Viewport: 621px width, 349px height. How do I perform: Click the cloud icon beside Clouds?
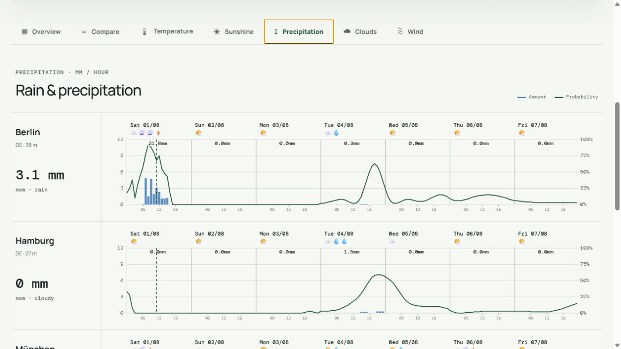click(347, 31)
